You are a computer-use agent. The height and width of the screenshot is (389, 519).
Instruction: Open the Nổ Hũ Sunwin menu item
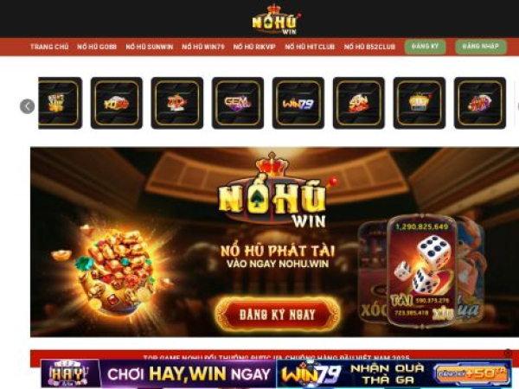click(x=150, y=47)
